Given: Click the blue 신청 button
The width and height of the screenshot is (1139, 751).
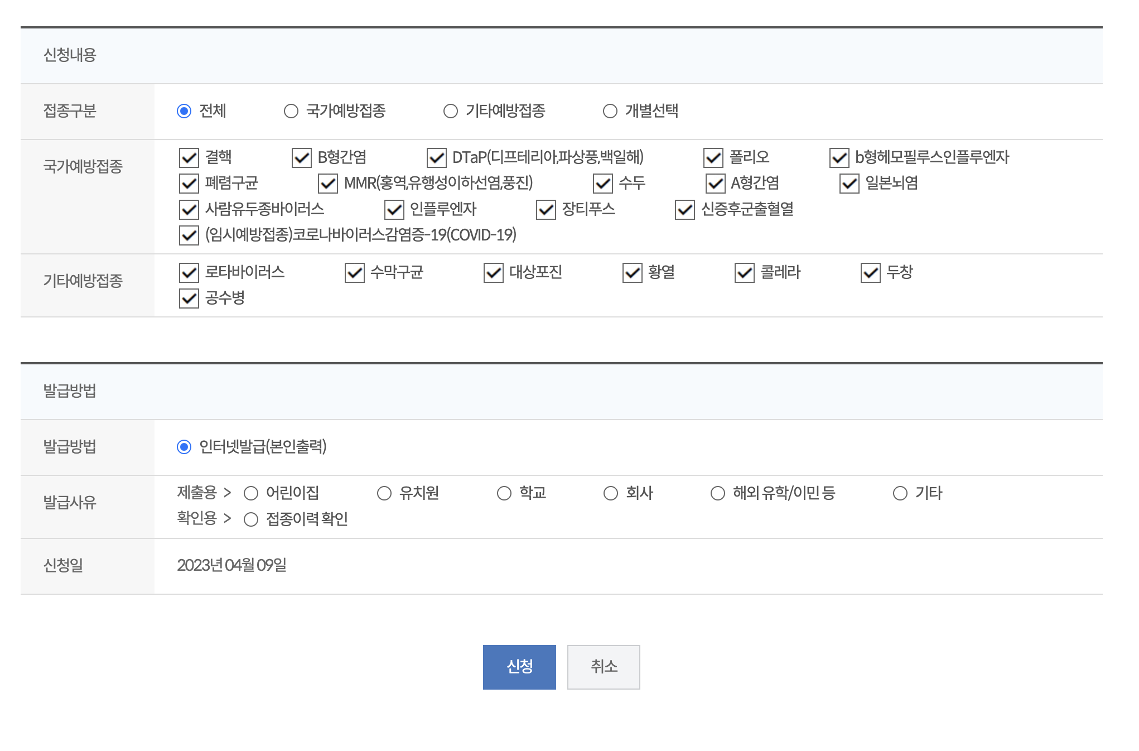Looking at the screenshot, I should (x=519, y=667).
